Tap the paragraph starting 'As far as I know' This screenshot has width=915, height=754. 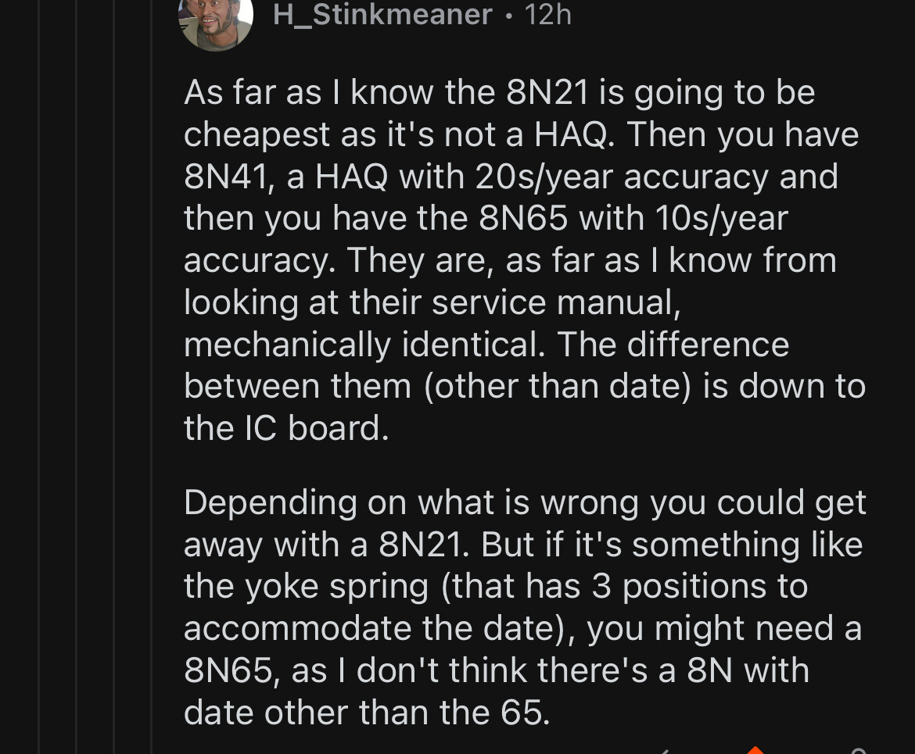click(525, 260)
